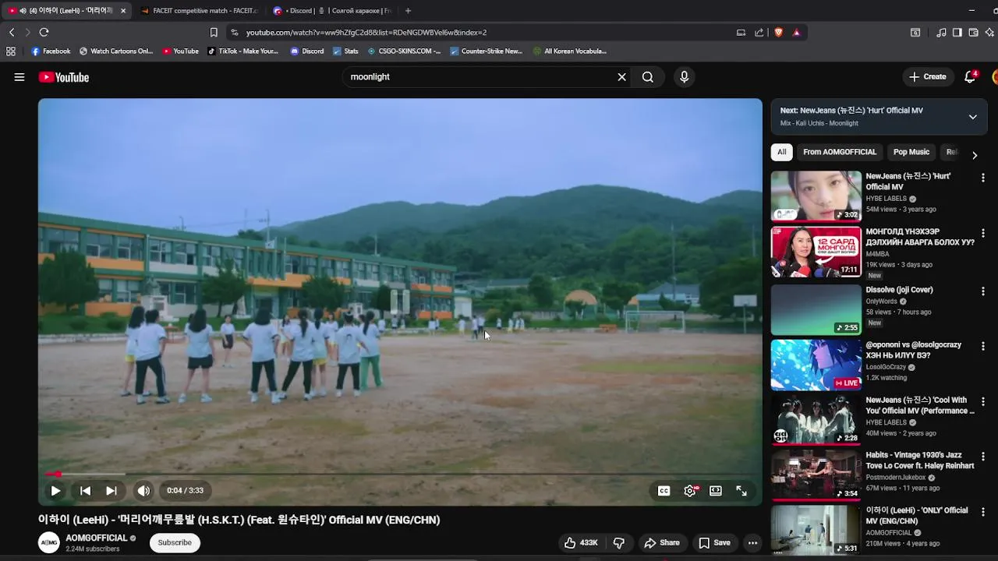This screenshot has width=998, height=561.
Task: Open more actions below the video
Action: point(752,543)
